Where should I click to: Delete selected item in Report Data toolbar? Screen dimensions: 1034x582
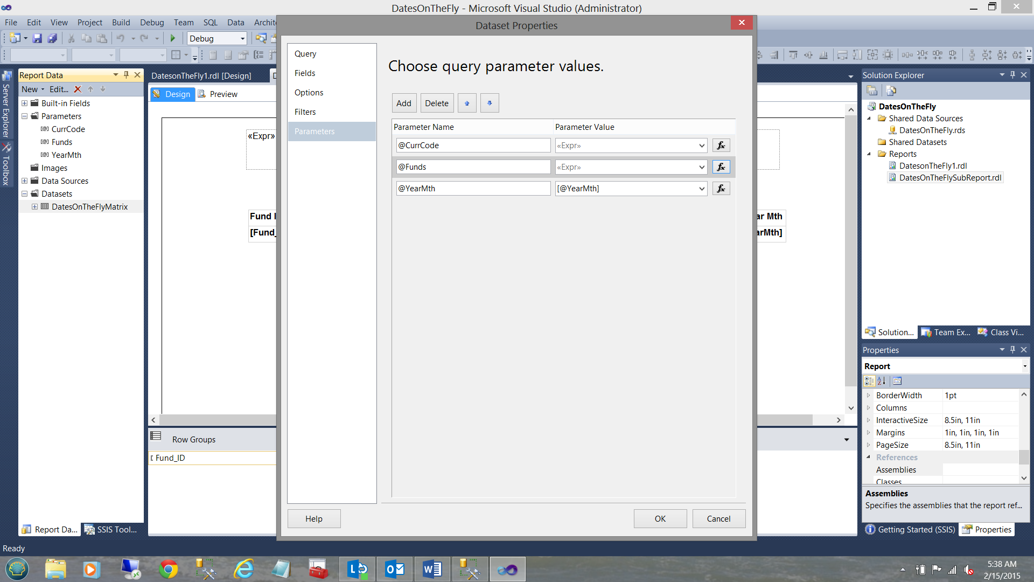[78, 89]
